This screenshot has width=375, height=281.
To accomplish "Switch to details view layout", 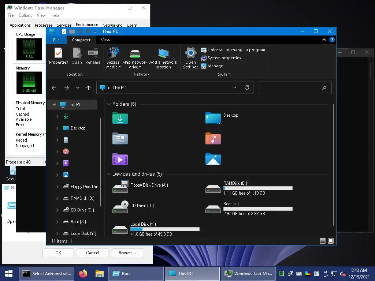I will (x=322, y=241).
